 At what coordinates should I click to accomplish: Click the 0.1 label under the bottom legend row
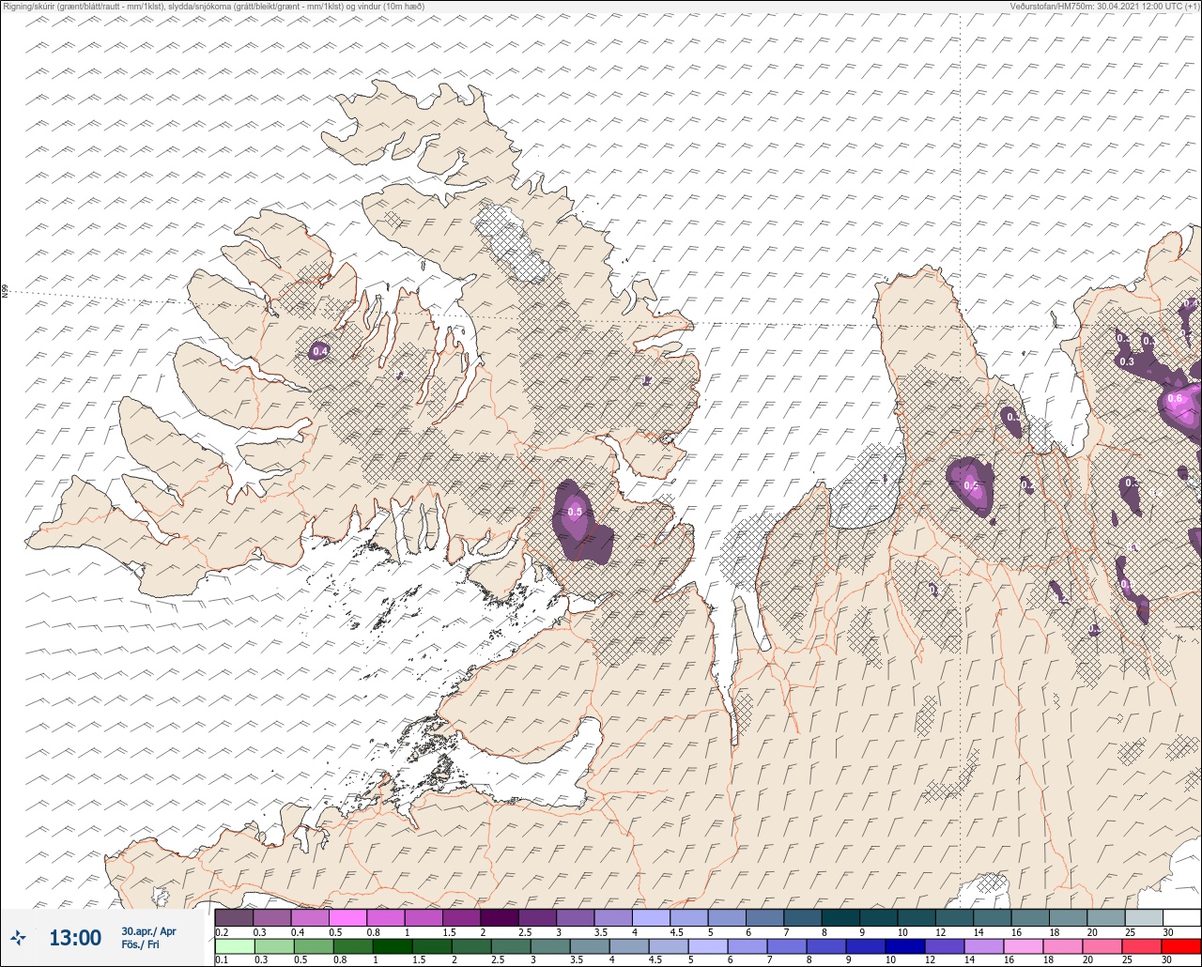222,960
